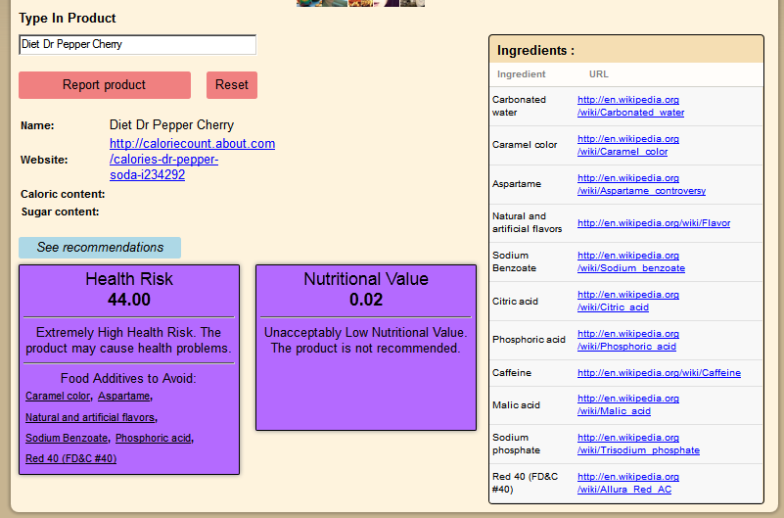Click the Extremely High Health Risk description

pyautogui.click(x=128, y=341)
